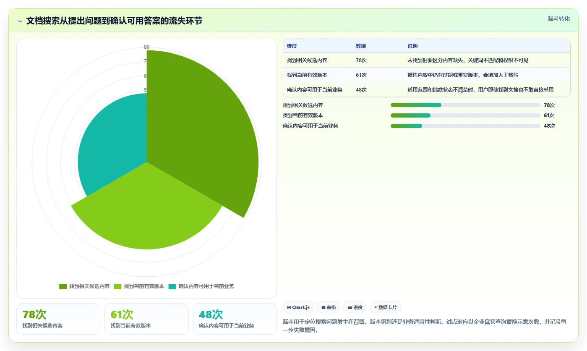This screenshot has width=587, height=351.
Task: Toggle the 找到当前有效版本 legend swatch
Action: point(117,286)
